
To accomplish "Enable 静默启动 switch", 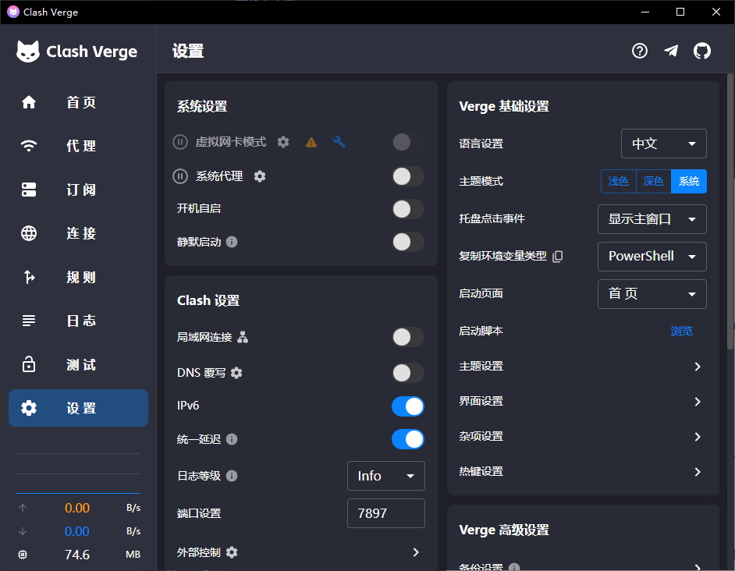I will 408,242.
